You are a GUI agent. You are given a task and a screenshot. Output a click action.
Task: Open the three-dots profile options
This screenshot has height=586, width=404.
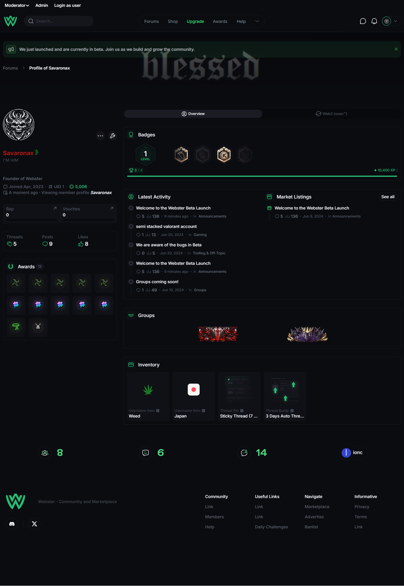point(100,136)
